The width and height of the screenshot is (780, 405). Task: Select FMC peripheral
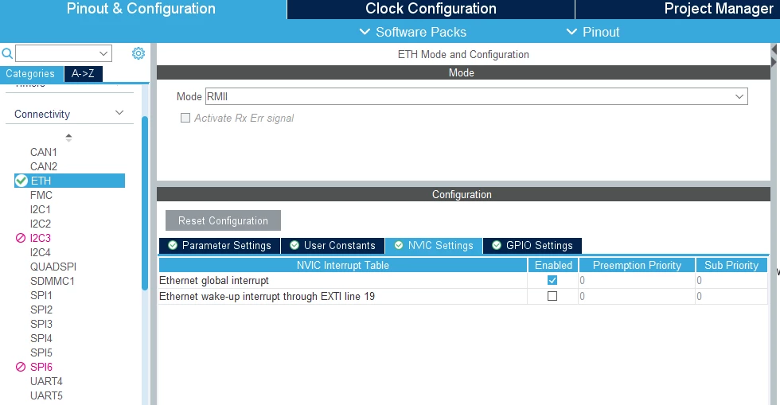pyautogui.click(x=41, y=195)
